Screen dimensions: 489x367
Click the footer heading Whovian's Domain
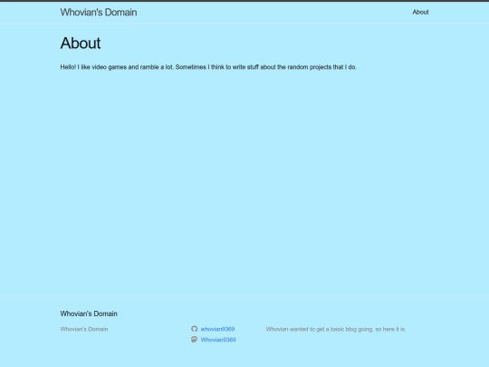point(89,314)
